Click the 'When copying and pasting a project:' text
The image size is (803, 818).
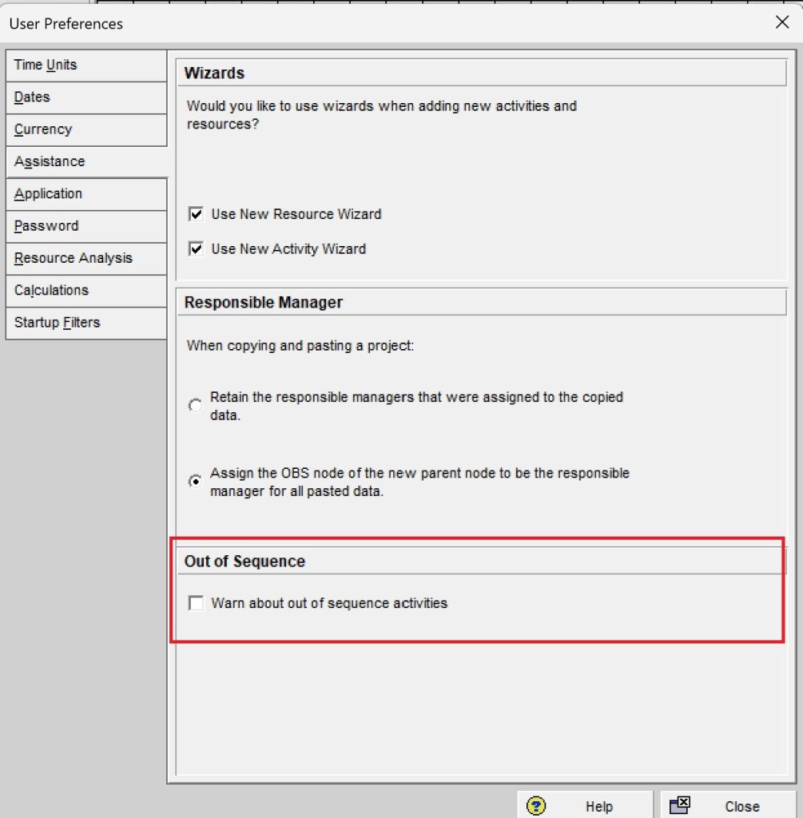[300, 346]
